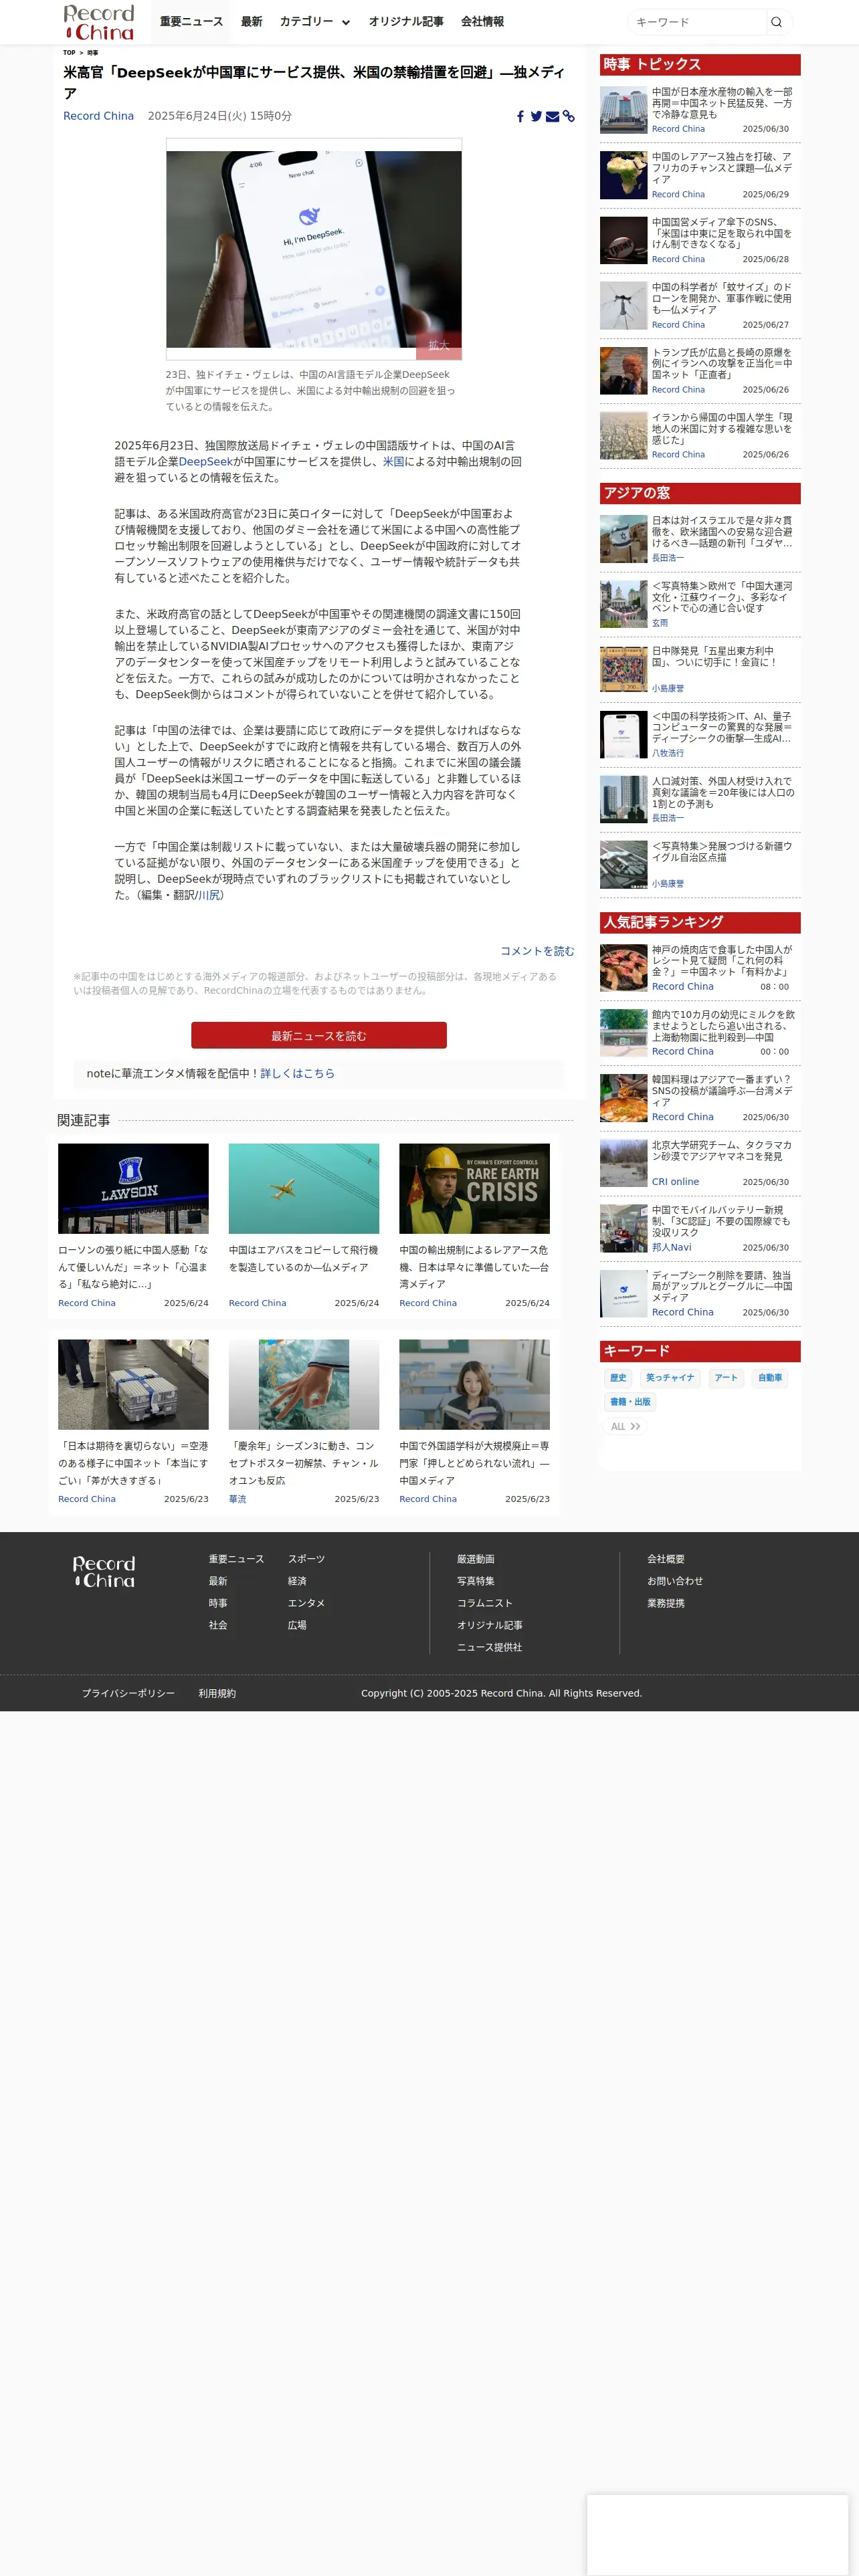Copy article link icon
This screenshot has width=859, height=2576.
click(568, 117)
